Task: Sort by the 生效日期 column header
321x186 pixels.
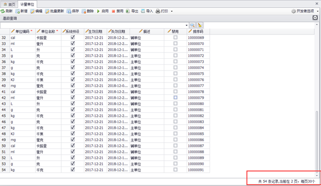Action: pyautogui.click(x=95, y=31)
